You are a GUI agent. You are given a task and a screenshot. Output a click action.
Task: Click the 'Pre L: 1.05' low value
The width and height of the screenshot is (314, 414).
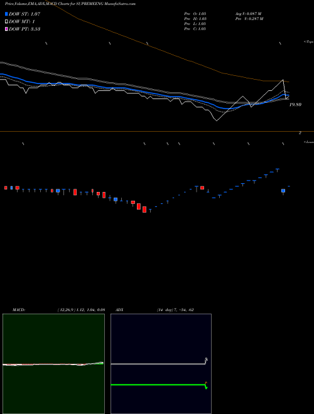195,24
